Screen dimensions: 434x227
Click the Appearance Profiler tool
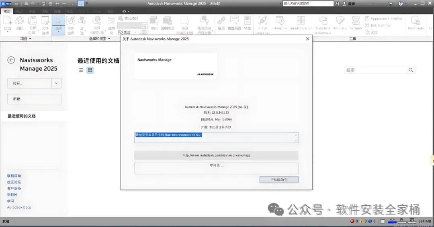click(x=383, y=18)
